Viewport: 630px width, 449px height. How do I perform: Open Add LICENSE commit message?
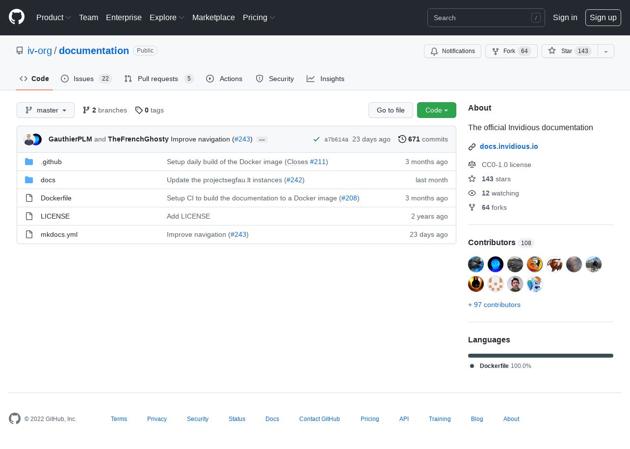coord(188,216)
